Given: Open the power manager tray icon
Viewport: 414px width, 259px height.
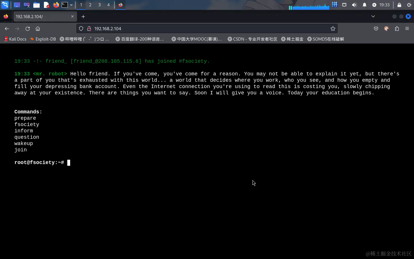Looking at the screenshot, I should click(x=374, y=5).
